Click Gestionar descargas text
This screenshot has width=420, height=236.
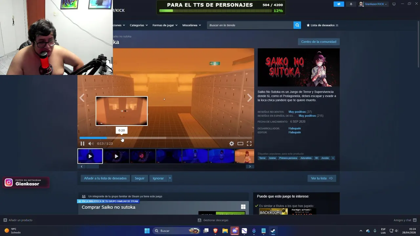click(x=216, y=220)
